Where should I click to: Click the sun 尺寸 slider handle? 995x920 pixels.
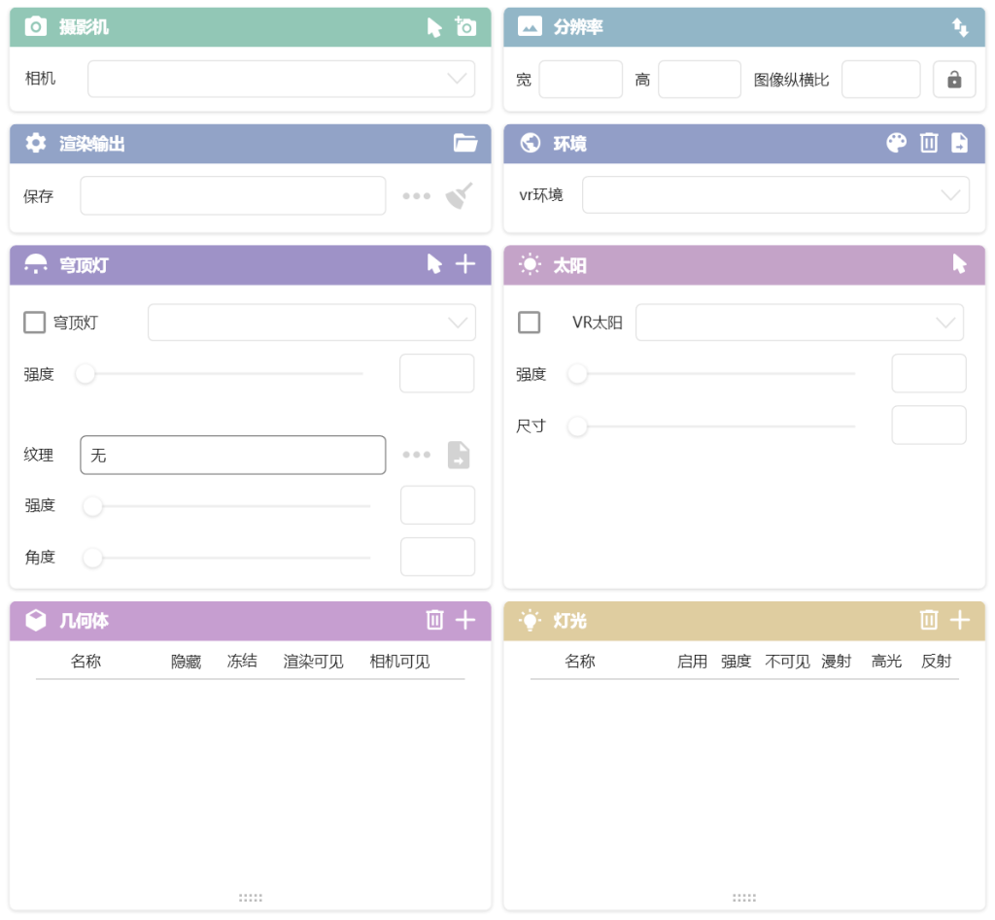[578, 426]
